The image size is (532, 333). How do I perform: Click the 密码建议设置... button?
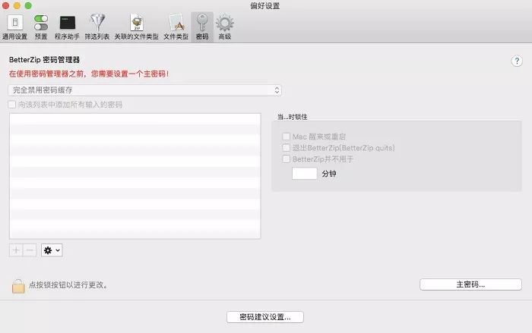[x=265, y=317]
